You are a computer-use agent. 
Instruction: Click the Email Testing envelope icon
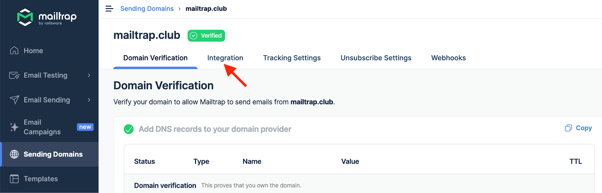pyautogui.click(x=14, y=75)
